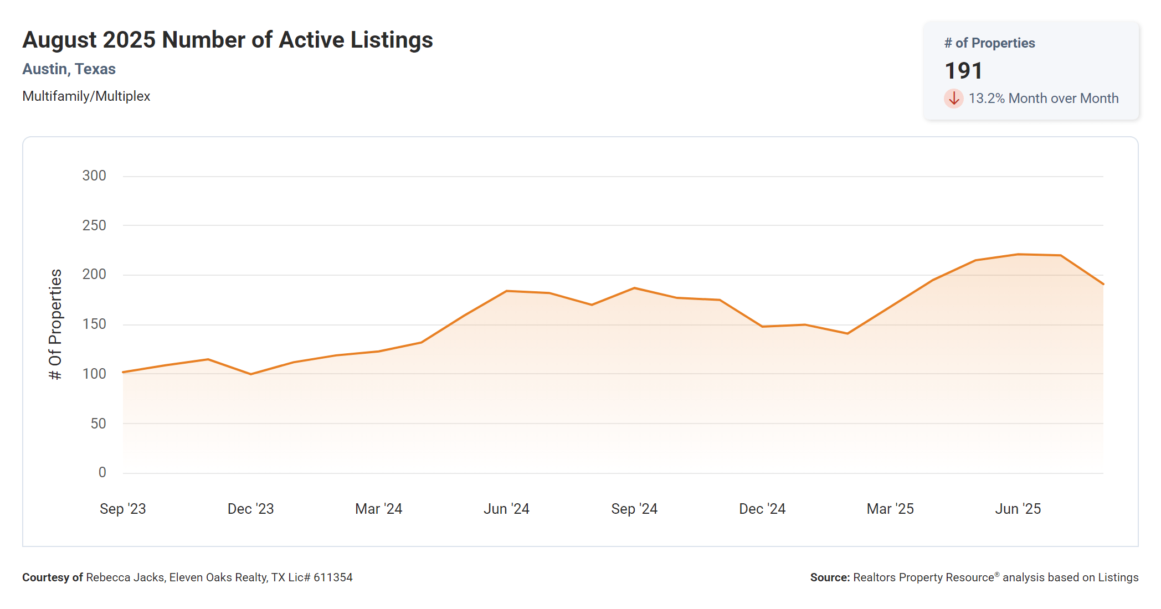Click the Austin, Texas subtitle link
This screenshot has height=609, width=1161.
69,69
